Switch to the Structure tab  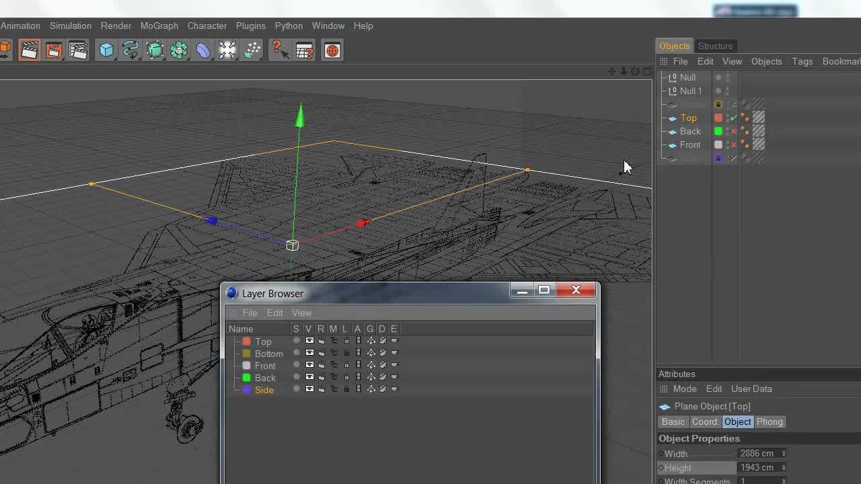(x=715, y=46)
